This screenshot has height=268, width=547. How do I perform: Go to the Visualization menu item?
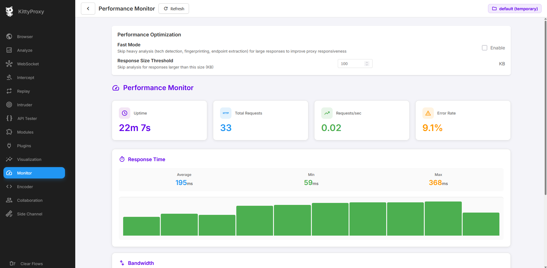click(29, 159)
